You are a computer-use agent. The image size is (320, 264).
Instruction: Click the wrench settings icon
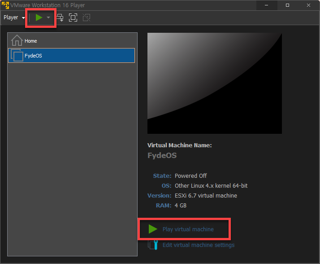tap(153, 245)
